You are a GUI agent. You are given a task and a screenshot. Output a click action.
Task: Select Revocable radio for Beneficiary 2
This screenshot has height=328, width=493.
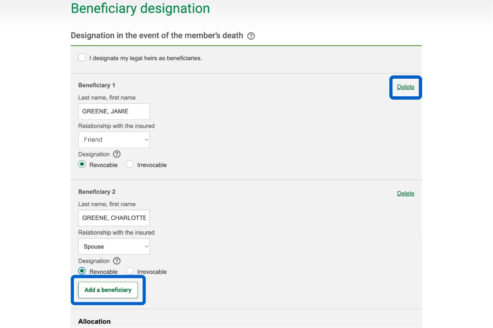click(x=82, y=271)
